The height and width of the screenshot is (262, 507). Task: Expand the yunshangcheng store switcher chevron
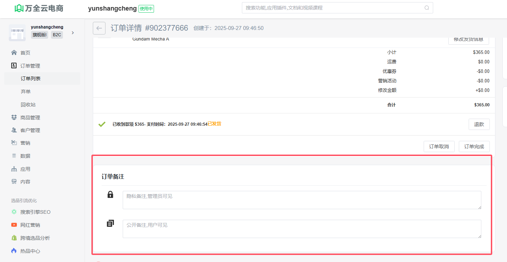coord(73,33)
